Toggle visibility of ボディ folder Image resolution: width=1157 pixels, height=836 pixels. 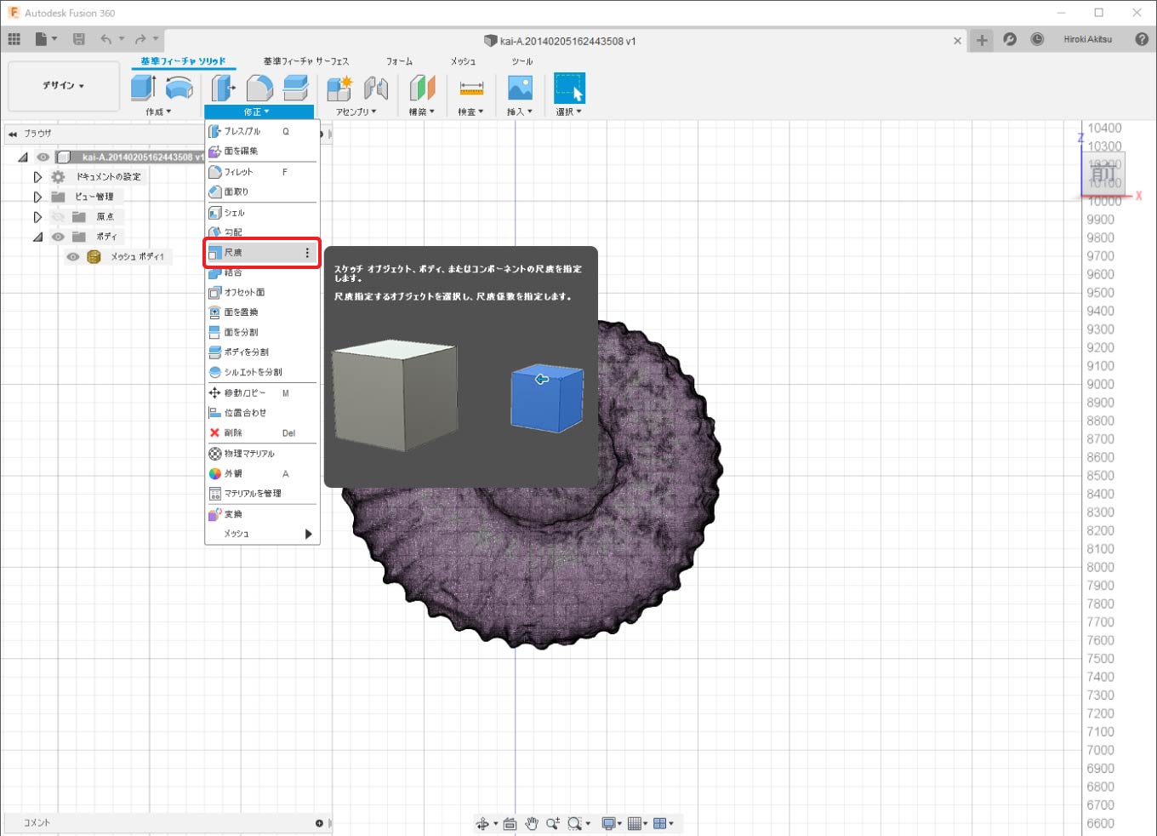[x=58, y=237]
